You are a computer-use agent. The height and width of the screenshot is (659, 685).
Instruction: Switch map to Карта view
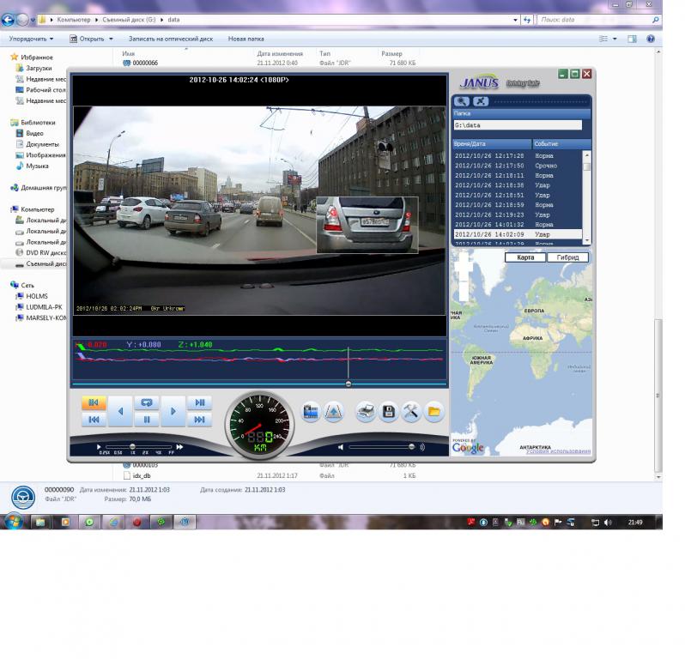click(x=525, y=257)
